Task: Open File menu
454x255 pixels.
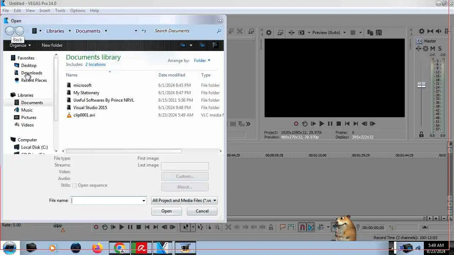Action: (6, 11)
